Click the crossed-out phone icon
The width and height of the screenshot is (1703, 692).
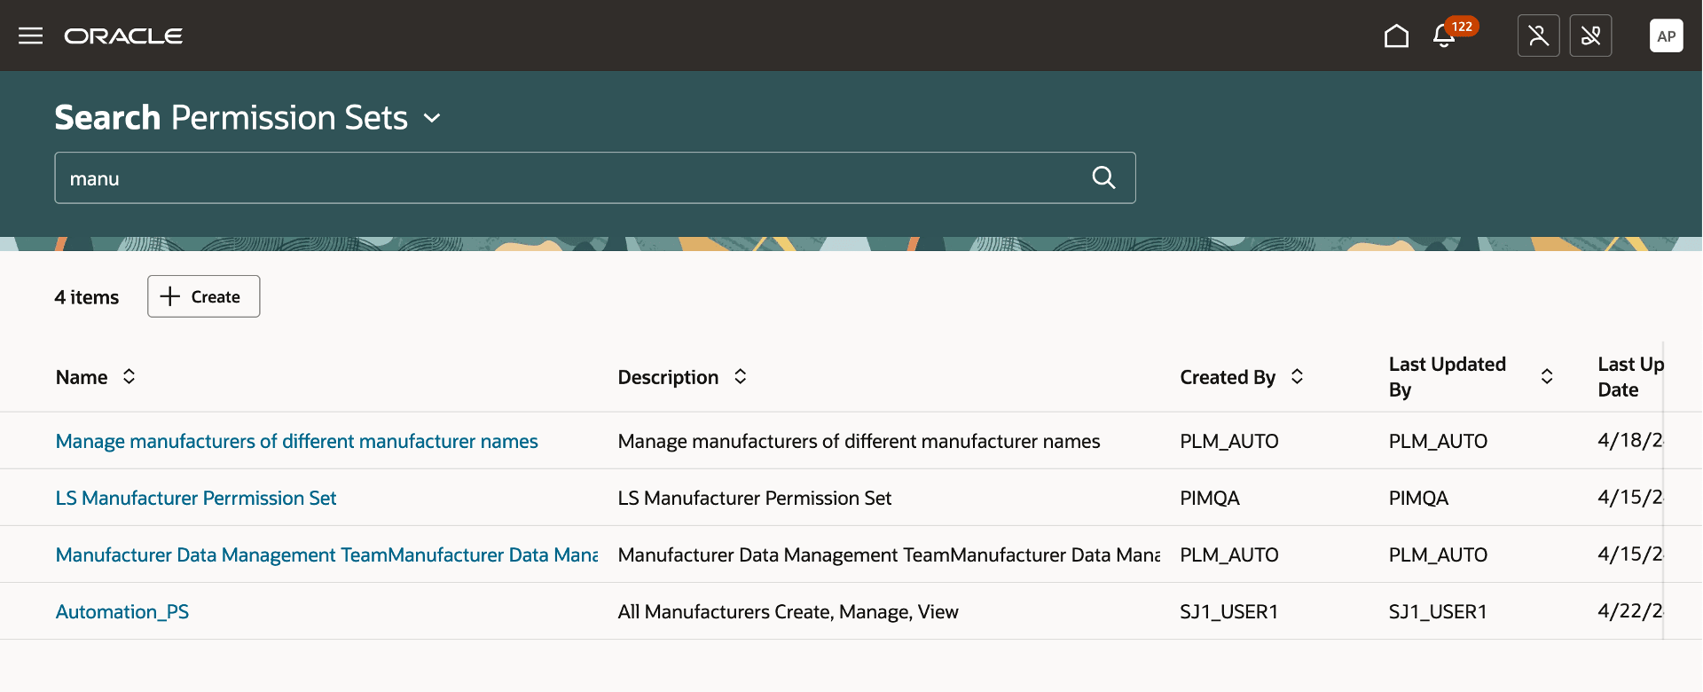coord(1590,35)
